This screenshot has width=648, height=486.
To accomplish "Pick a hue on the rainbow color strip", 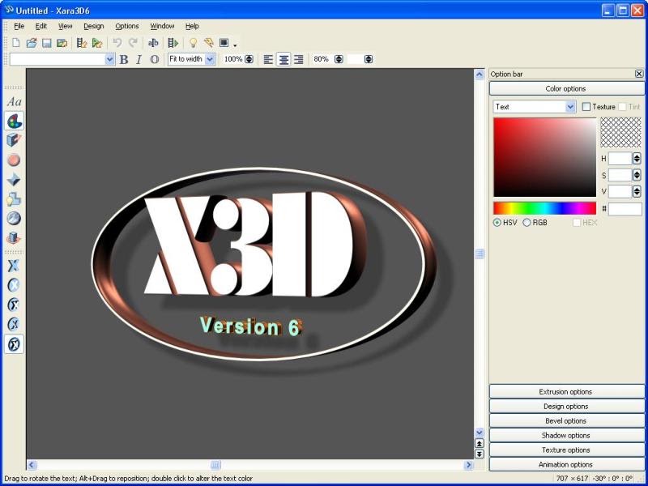I will (x=544, y=208).
